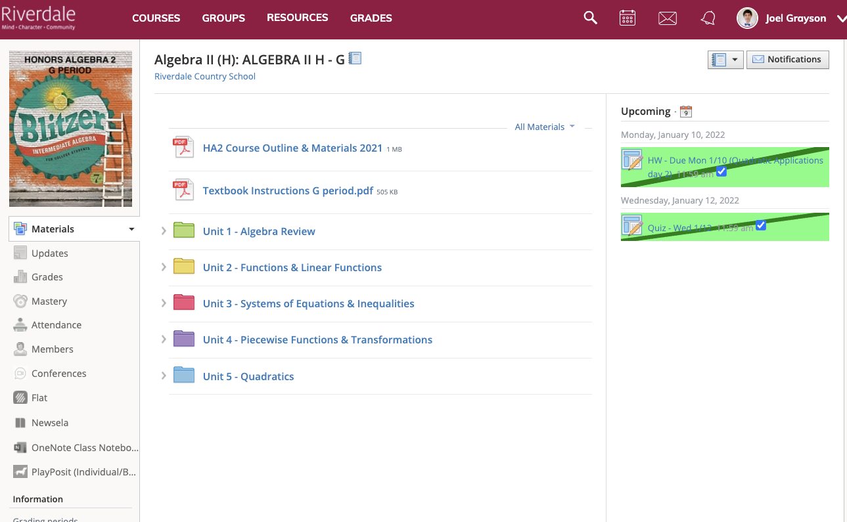
Task: Open the All Materials filter dropdown
Action: (545, 127)
